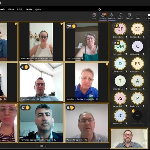Screen dimensions: 150x150
Task: Select Sônia Borchers video tile
Action: pos(87,42)
